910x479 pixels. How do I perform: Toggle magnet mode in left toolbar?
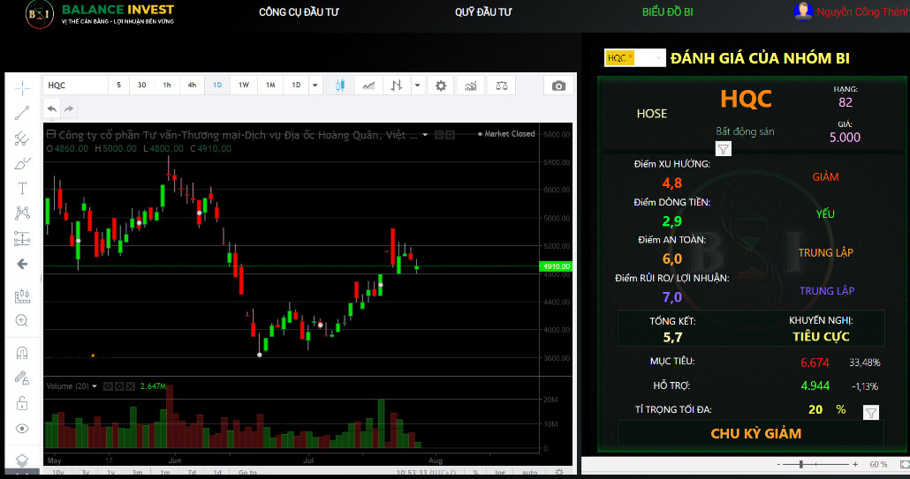22,353
